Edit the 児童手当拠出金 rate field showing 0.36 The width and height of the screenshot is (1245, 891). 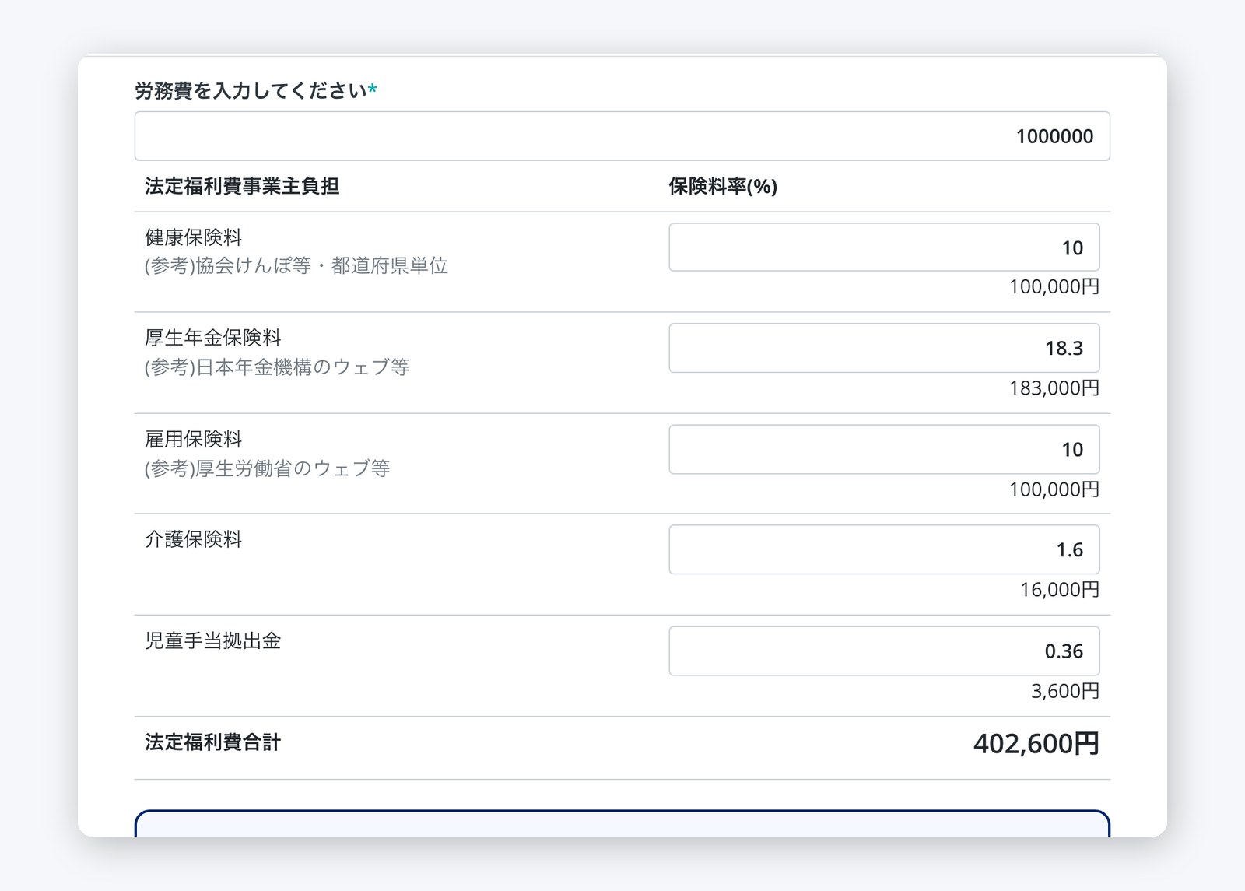point(884,651)
